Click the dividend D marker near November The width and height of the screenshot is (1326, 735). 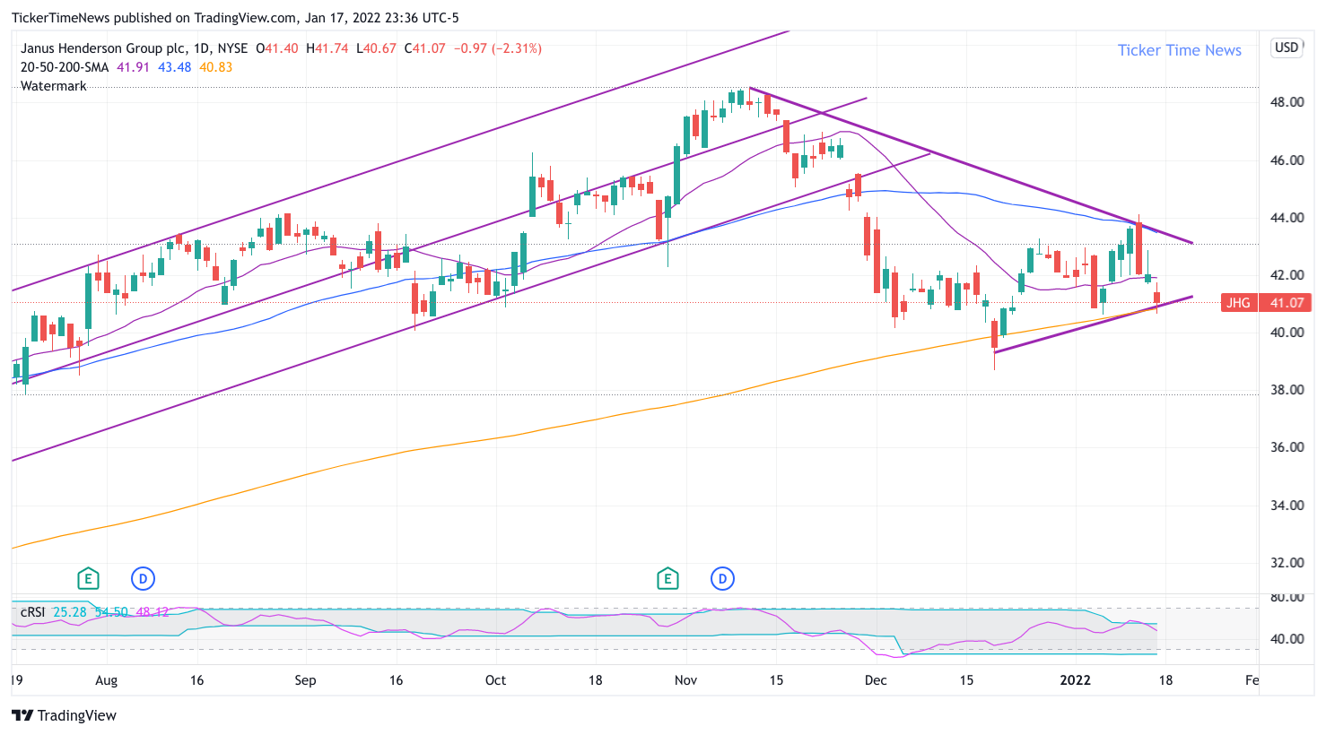tap(723, 578)
